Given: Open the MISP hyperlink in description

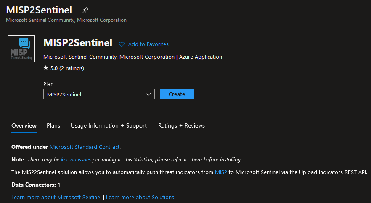Looking at the screenshot, I should [221, 172].
